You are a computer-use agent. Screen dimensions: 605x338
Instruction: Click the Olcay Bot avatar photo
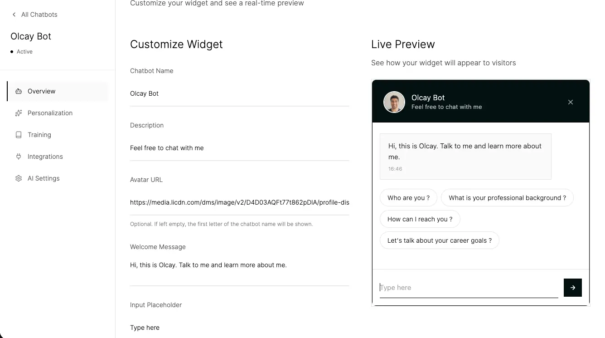pos(394,102)
